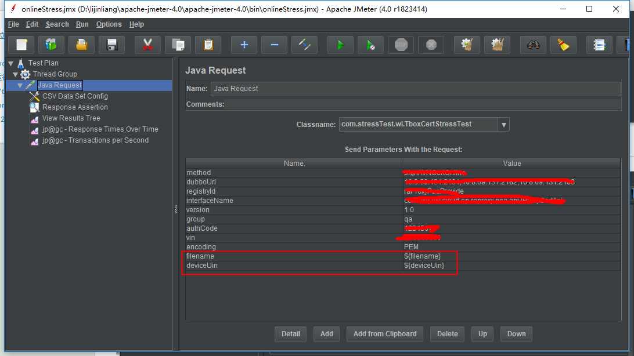Select CSV Data Set Config element
634x356 pixels.
[x=75, y=96]
